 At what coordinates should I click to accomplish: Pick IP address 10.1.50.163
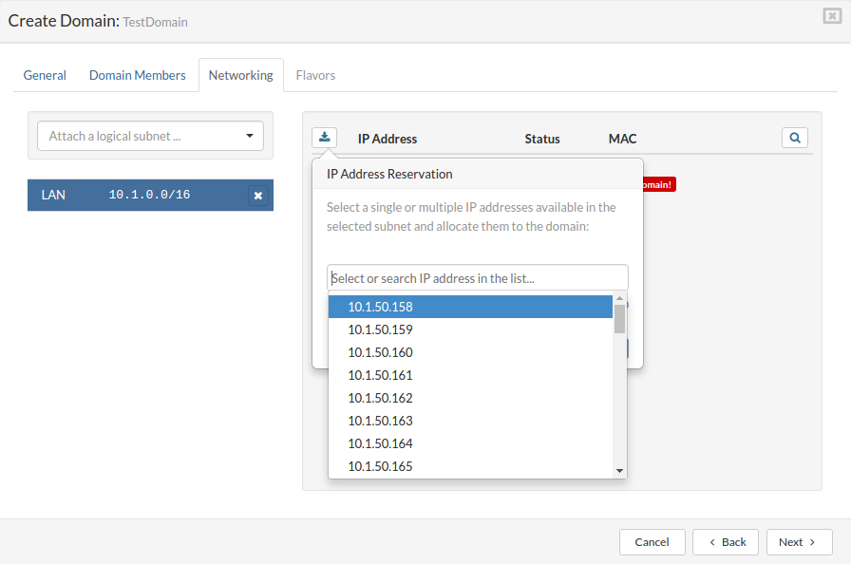[380, 421]
